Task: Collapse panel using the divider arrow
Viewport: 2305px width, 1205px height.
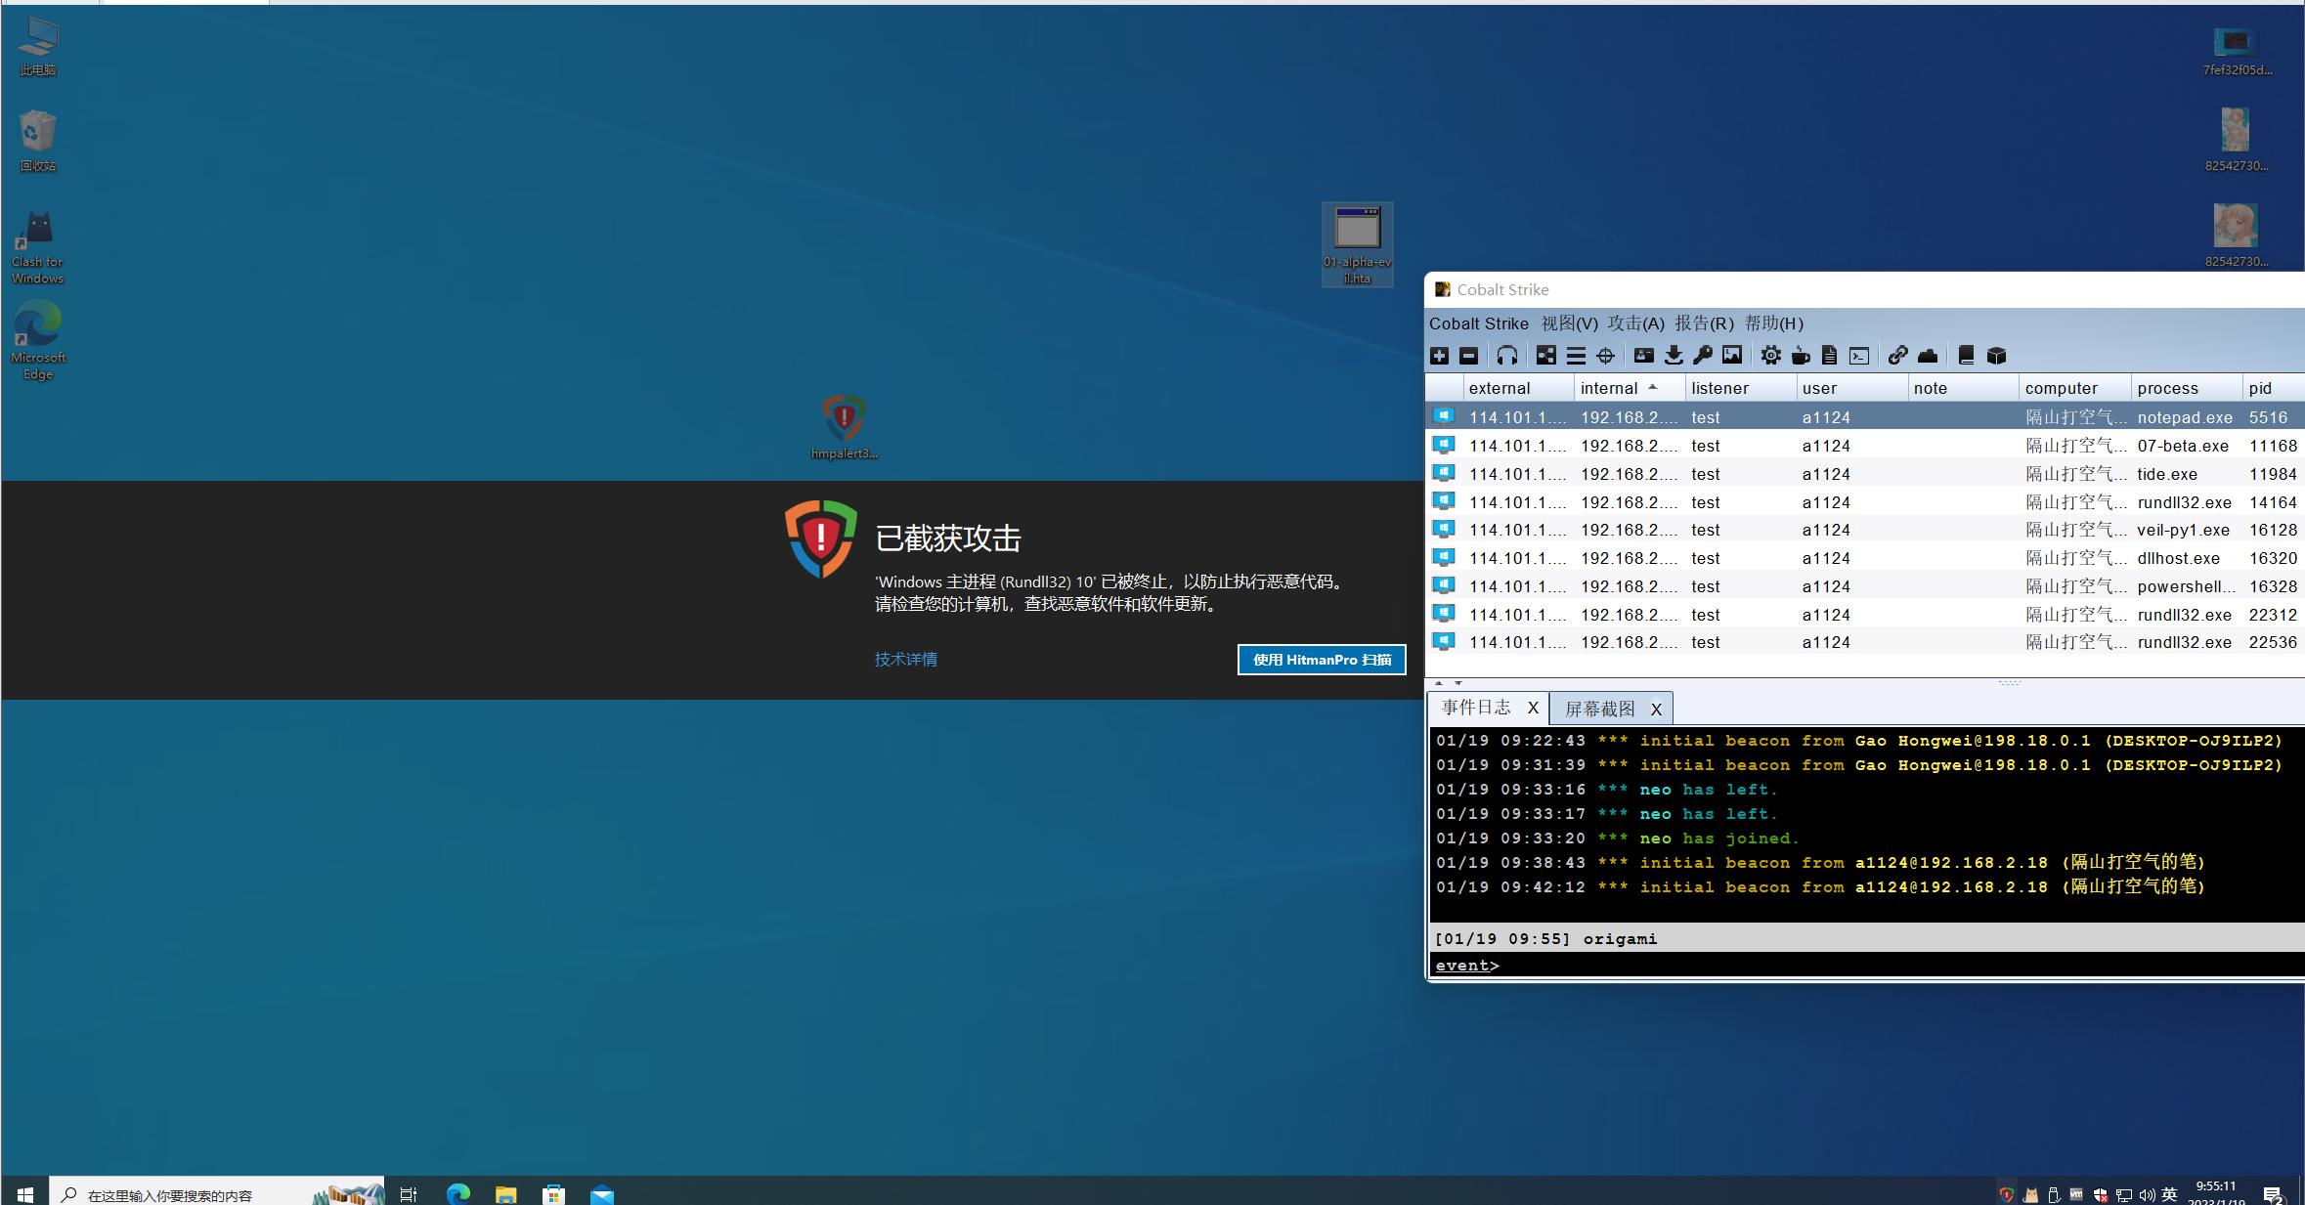Action: click(x=1439, y=683)
